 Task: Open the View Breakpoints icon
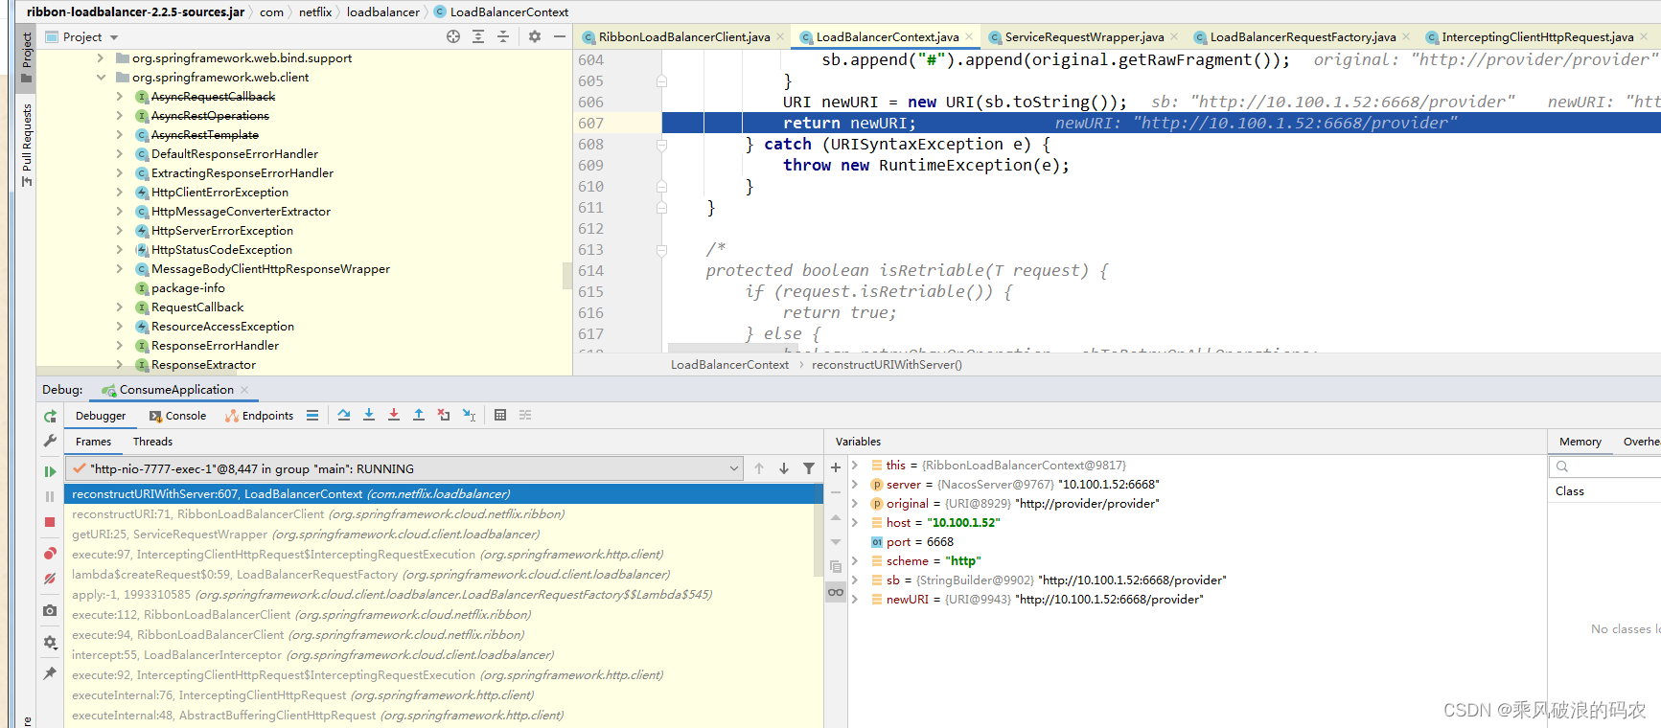pos(50,554)
